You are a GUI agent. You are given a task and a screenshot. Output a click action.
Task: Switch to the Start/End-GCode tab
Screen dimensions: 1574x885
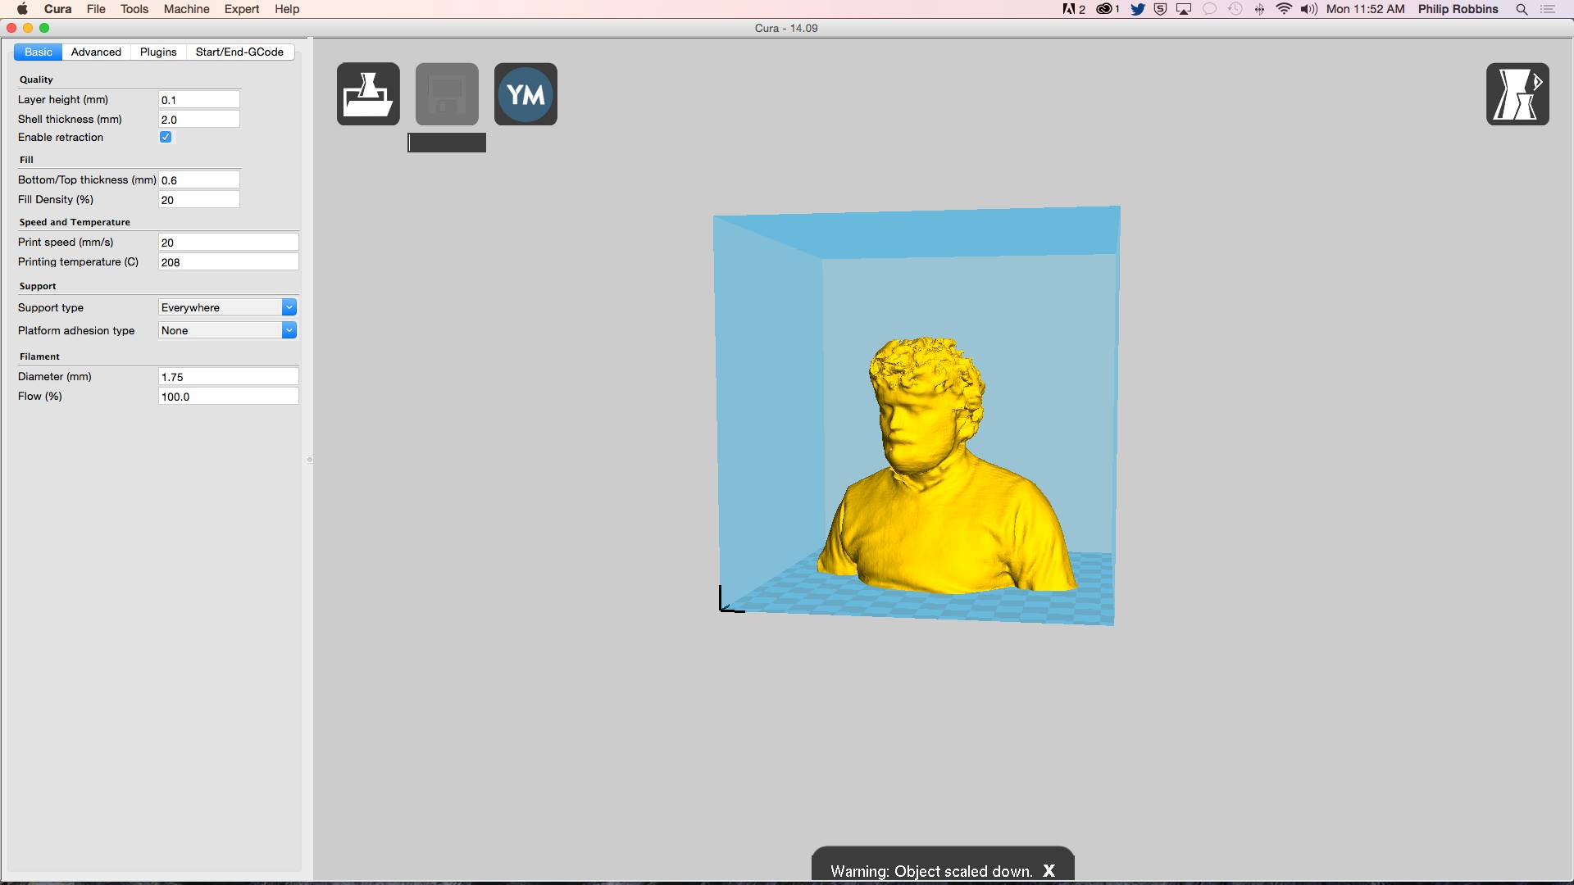tap(239, 52)
